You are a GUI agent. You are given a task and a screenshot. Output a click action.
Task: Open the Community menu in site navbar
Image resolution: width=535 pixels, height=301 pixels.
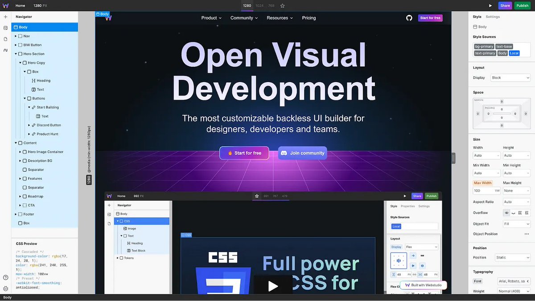243,18
